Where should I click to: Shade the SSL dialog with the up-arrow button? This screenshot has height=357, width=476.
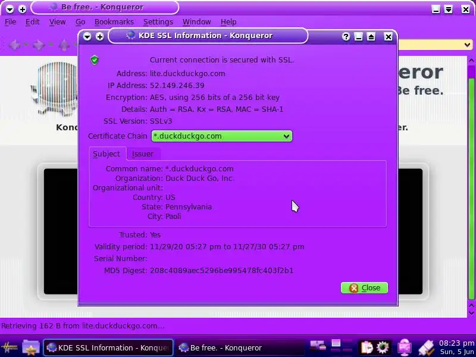[371, 36]
